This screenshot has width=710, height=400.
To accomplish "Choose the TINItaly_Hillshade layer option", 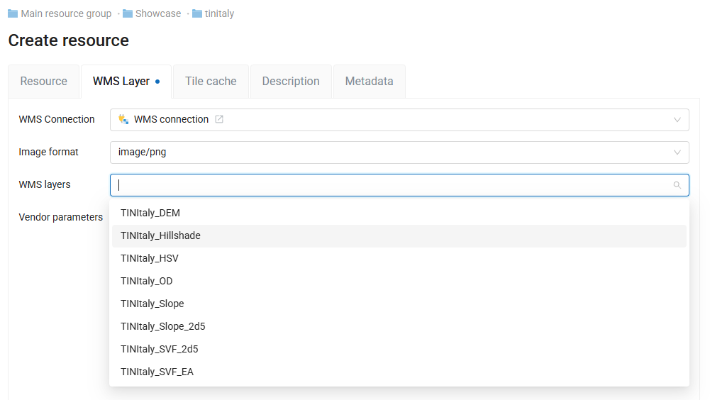I will [x=160, y=235].
